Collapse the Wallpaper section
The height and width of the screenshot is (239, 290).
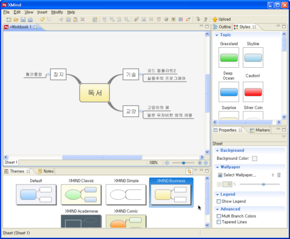pyautogui.click(x=218, y=167)
